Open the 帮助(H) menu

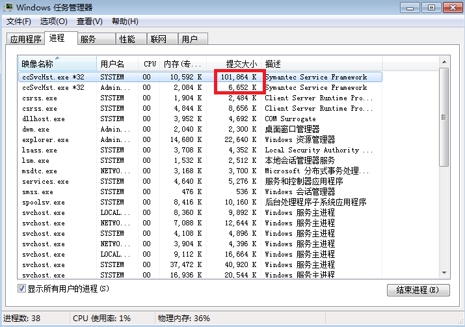125,21
